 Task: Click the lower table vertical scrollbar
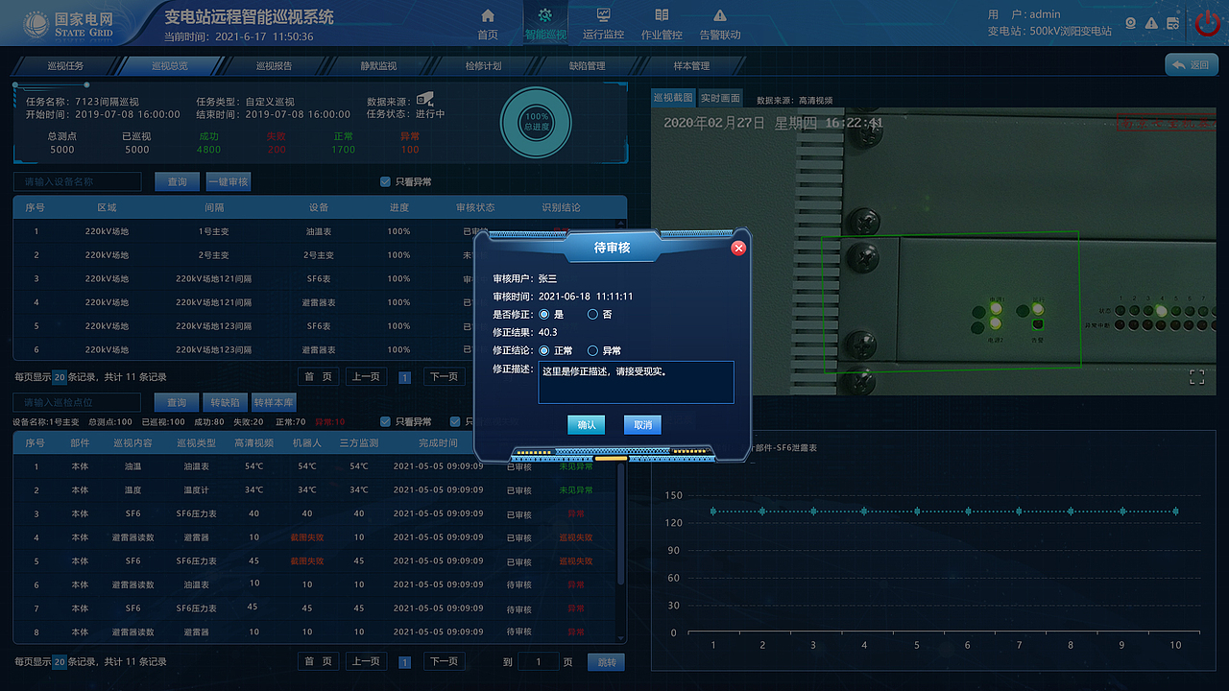click(x=622, y=526)
